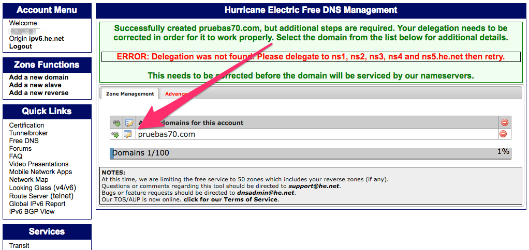Viewport: 529px width, 250px height.
Task: Open the Network Map link
Action: pyautogui.click(x=28, y=180)
